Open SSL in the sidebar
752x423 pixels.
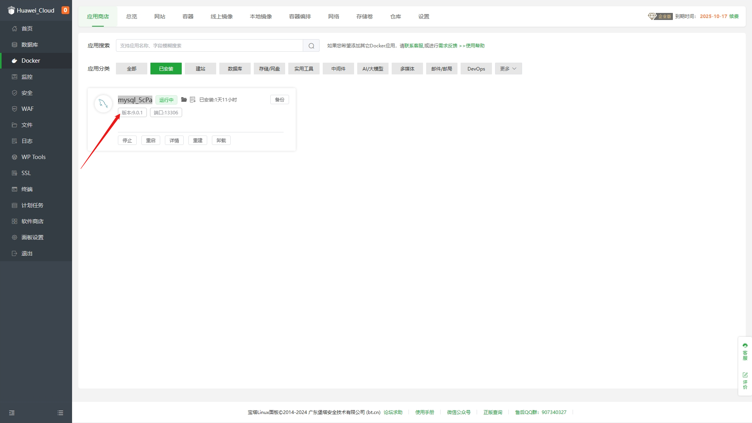(36, 173)
